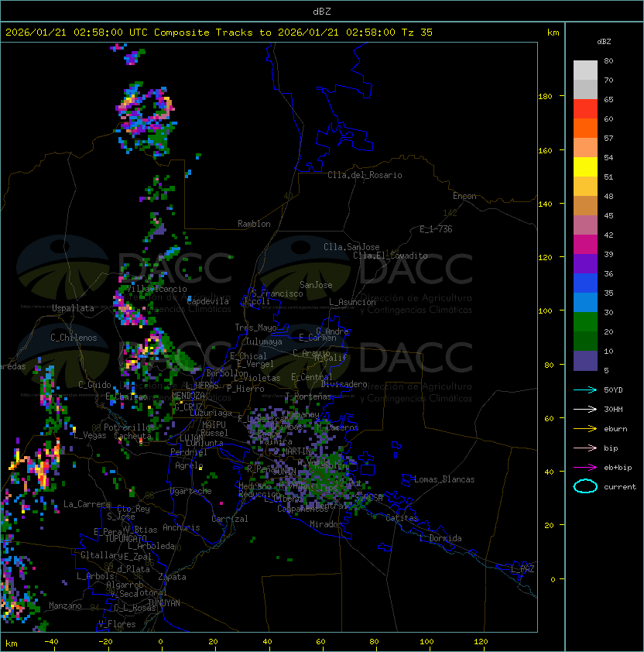The image size is (644, 652).
Task: Click the L_Vegas map label
Action: tap(90, 435)
